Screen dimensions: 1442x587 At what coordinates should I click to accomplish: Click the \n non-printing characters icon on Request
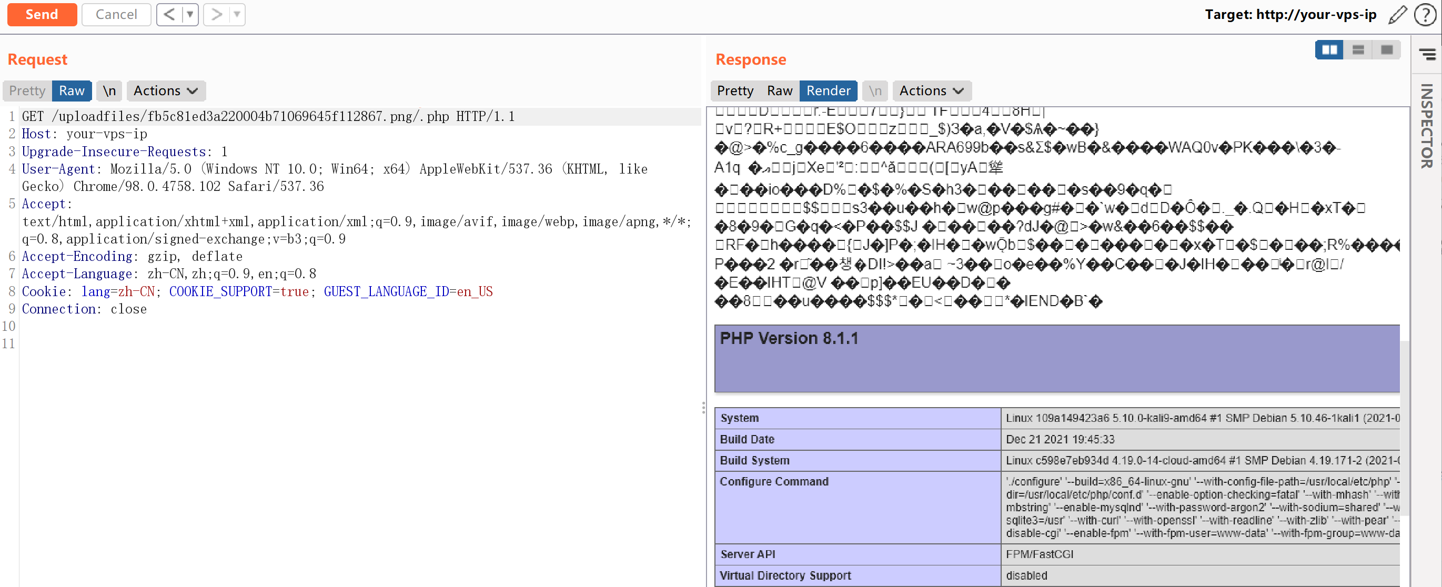tap(108, 90)
